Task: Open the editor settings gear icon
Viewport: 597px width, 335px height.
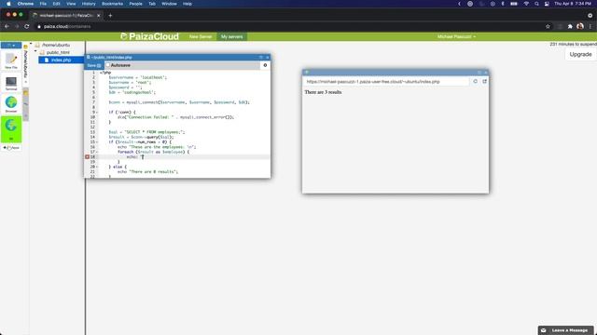Action: click(265, 65)
